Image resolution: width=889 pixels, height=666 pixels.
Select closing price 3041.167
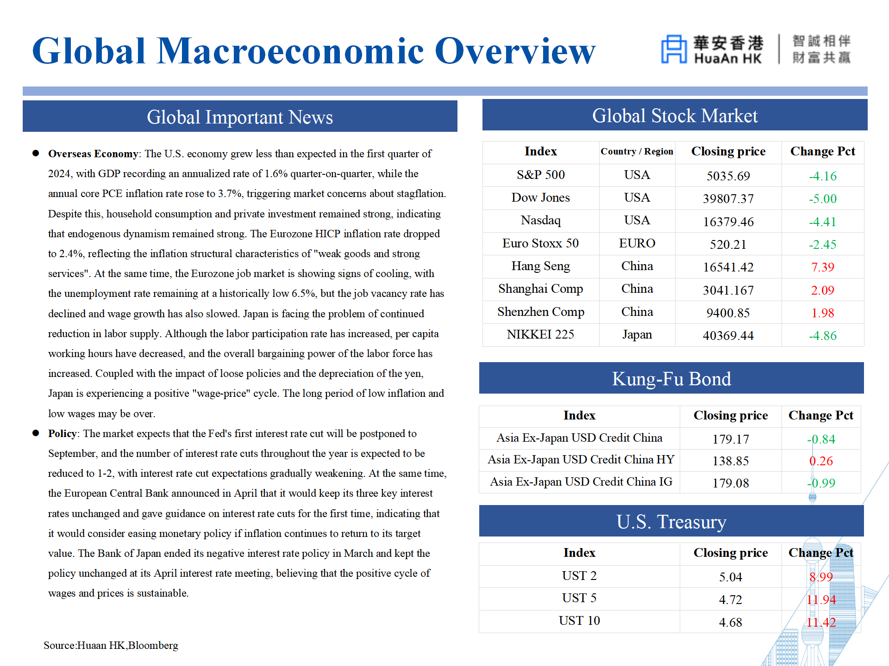click(728, 290)
